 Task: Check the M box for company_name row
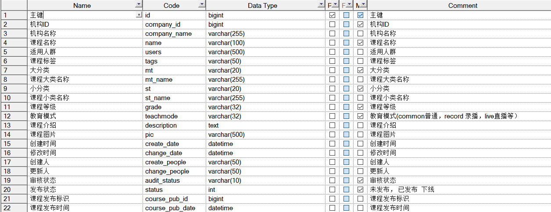[x=360, y=34]
